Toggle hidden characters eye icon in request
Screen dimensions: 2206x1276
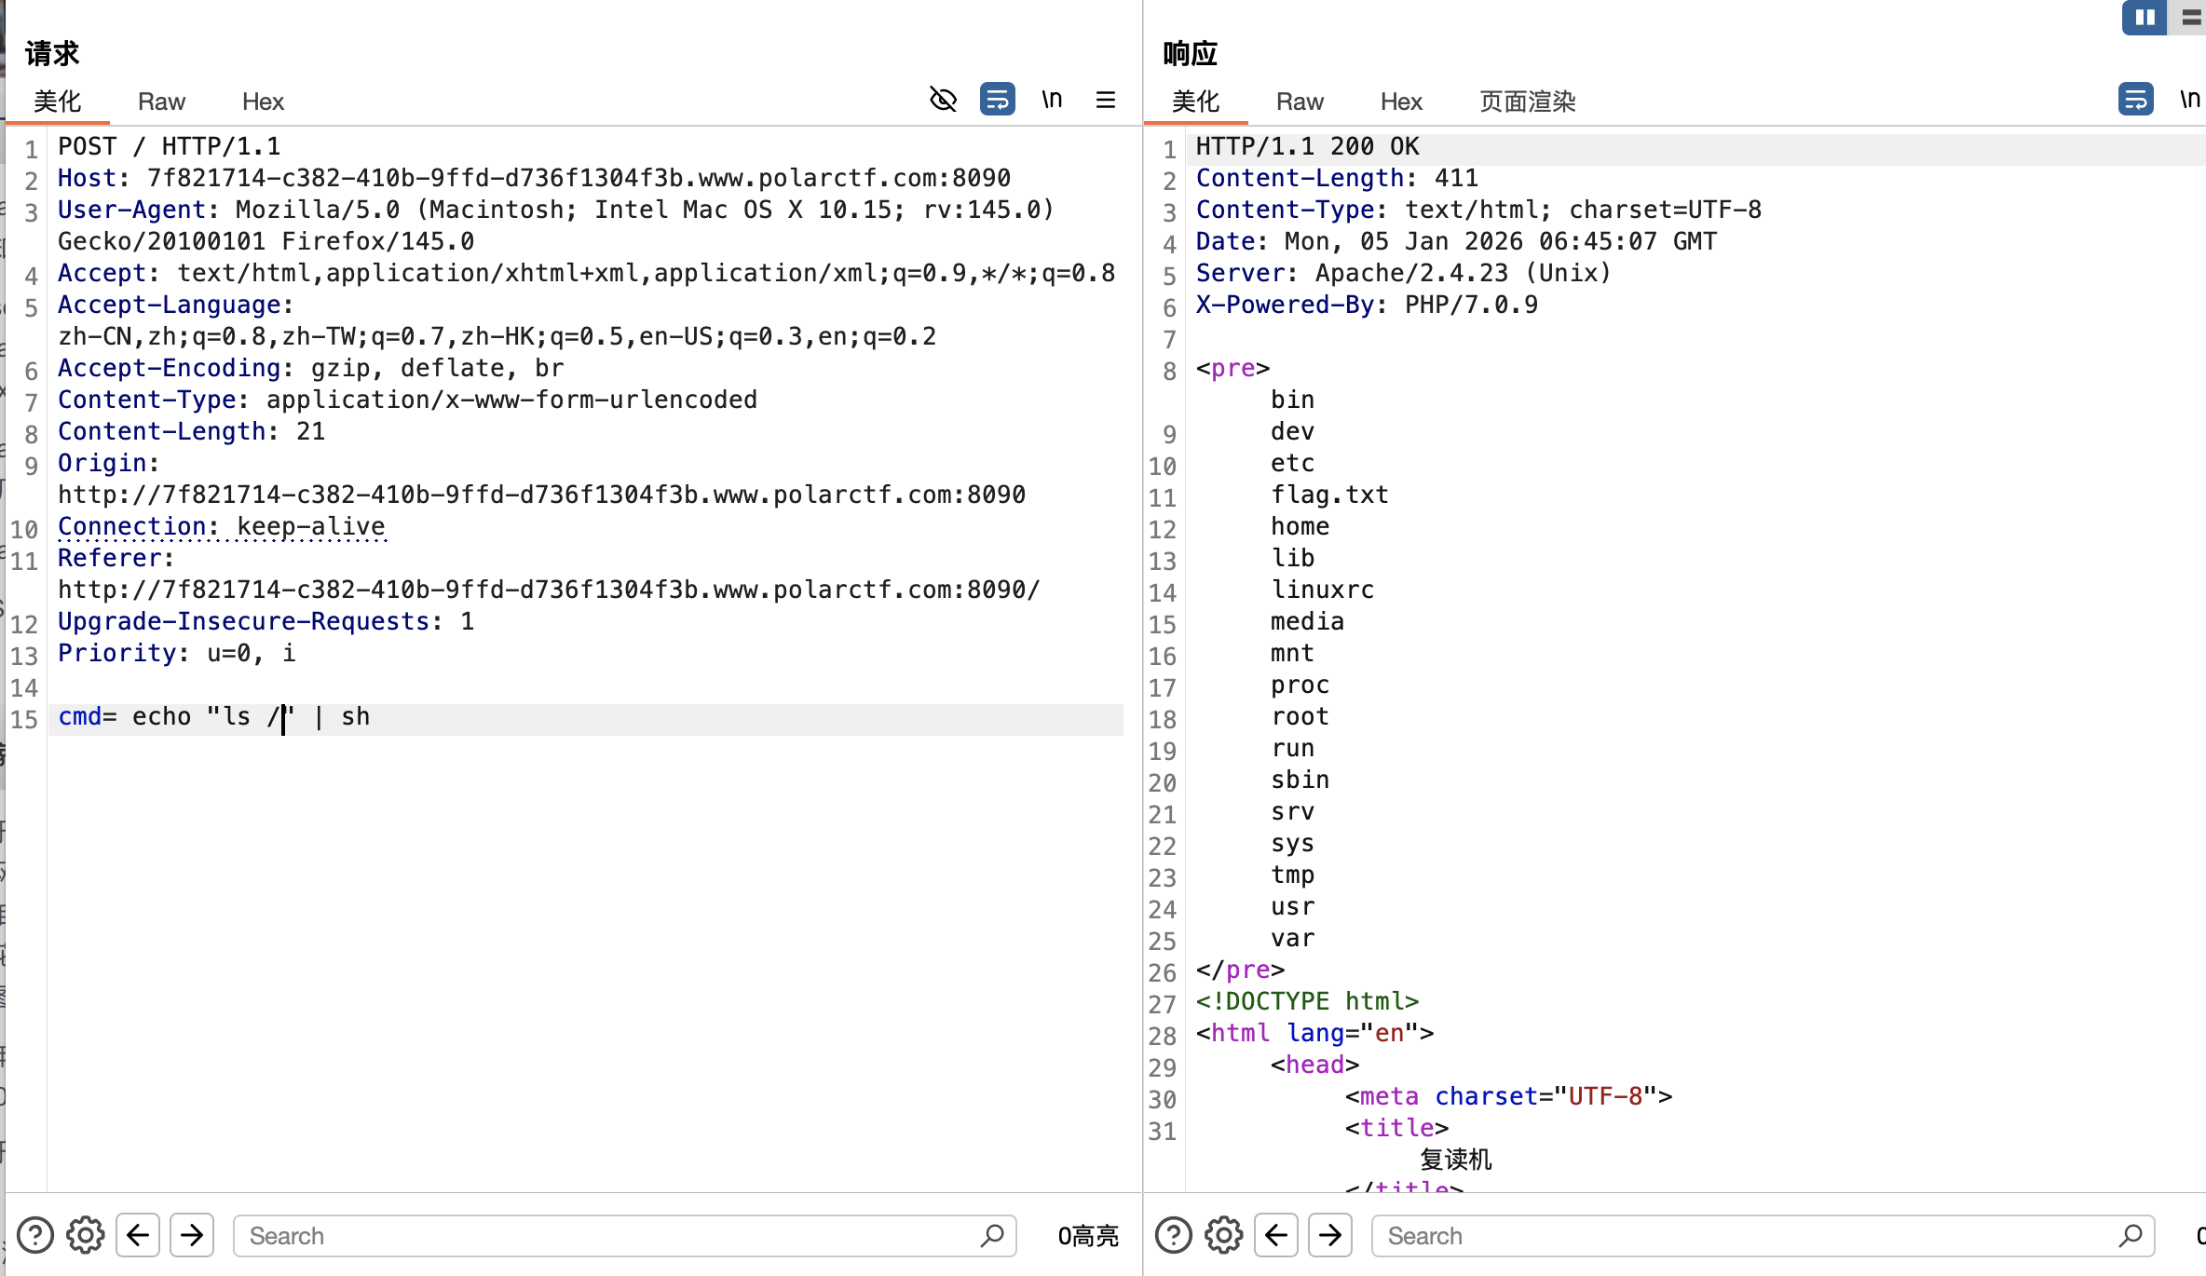pos(943,99)
